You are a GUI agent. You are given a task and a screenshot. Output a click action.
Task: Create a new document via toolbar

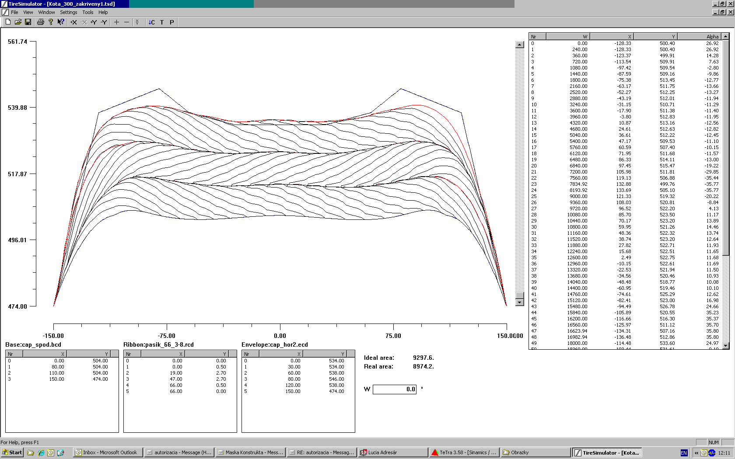(x=8, y=22)
